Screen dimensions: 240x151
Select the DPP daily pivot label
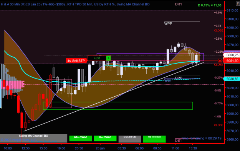tap(179, 78)
